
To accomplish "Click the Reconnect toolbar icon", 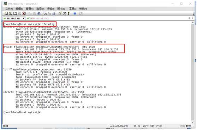I will pyautogui.click(x=20, y=13).
